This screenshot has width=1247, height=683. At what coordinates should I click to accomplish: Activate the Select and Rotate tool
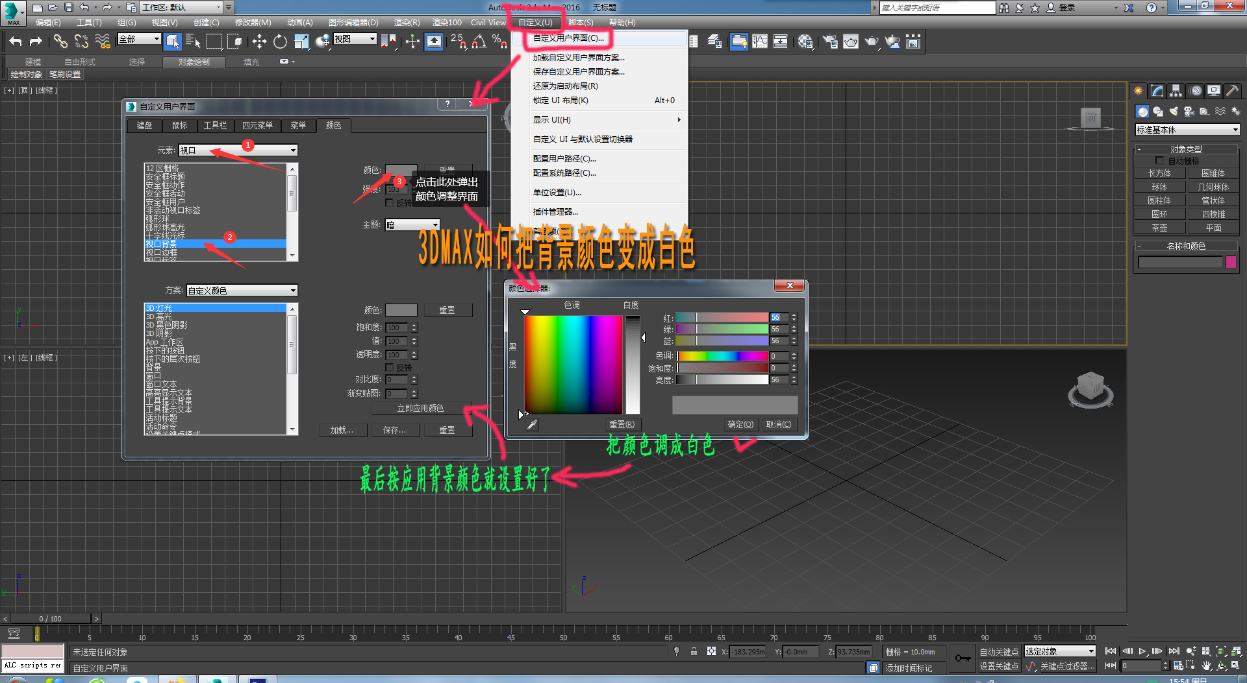[x=280, y=41]
